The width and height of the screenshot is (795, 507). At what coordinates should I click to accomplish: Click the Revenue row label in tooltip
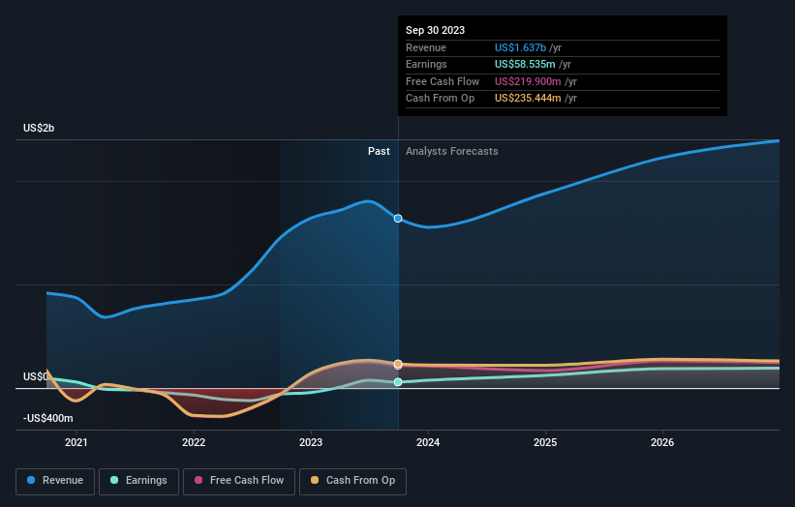point(426,47)
